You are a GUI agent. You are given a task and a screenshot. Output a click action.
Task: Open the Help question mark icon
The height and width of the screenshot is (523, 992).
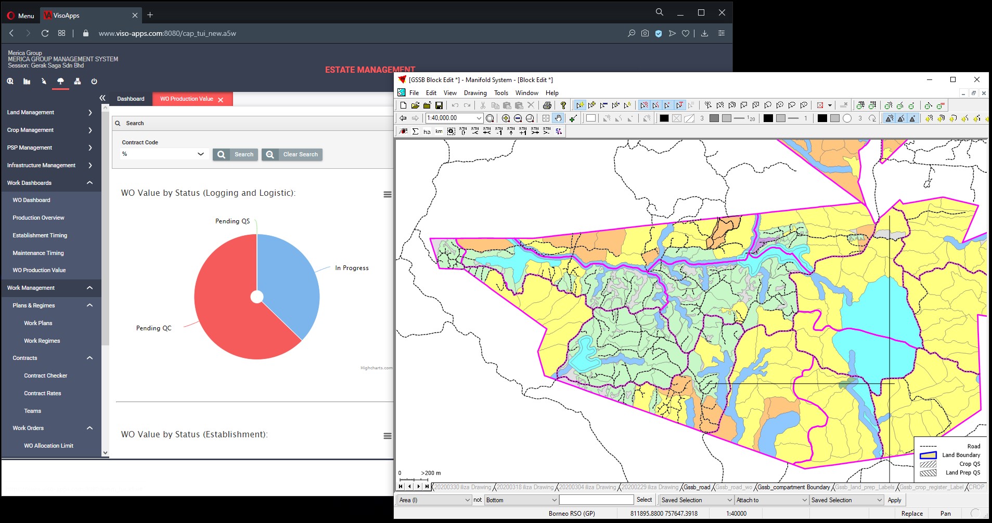(x=563, y=105)
